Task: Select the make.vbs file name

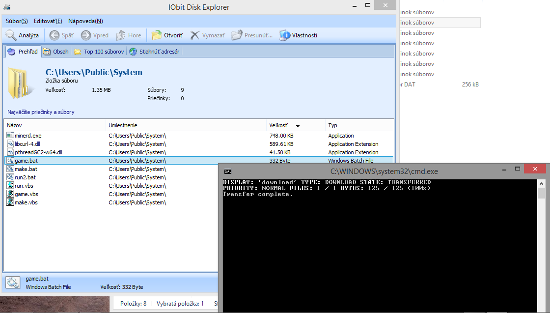Action: click(26, 202)
